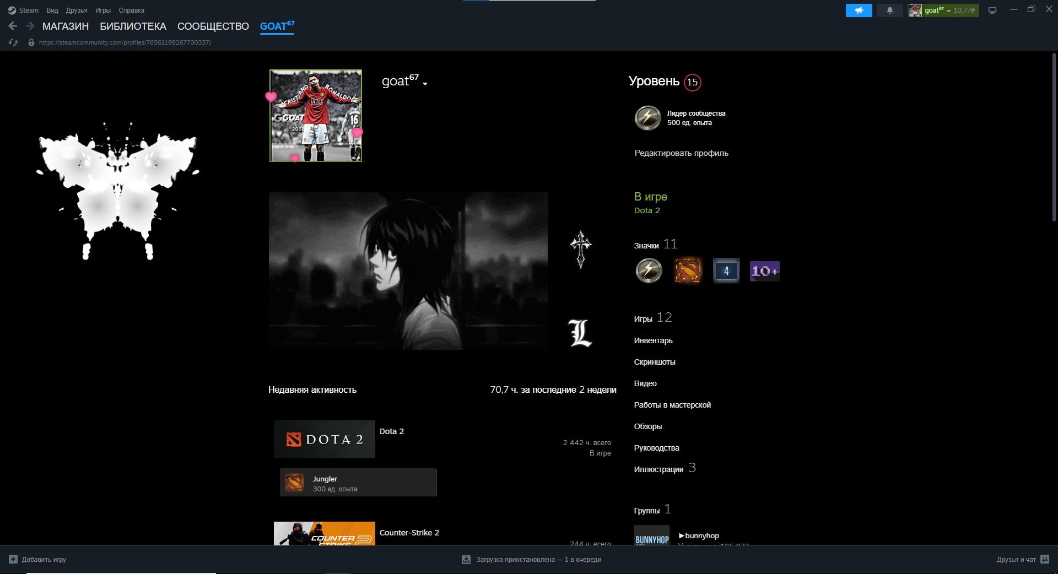Image resolution: width=1058 pixels, height=574 pixels.
Task: Click the Add a game plus icon
Action: (13, 559)
